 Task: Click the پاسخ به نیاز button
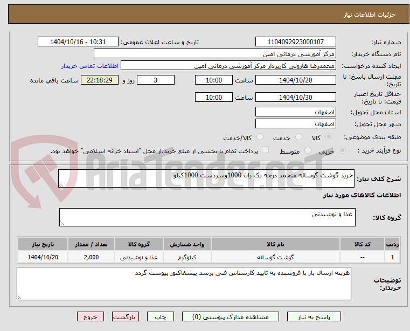(x=314, y=316)
